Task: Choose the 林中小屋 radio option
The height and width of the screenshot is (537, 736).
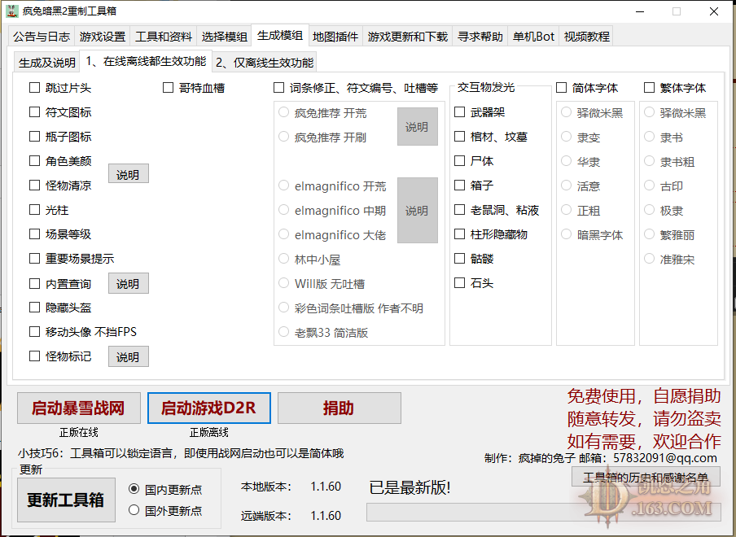Action: 283,259
